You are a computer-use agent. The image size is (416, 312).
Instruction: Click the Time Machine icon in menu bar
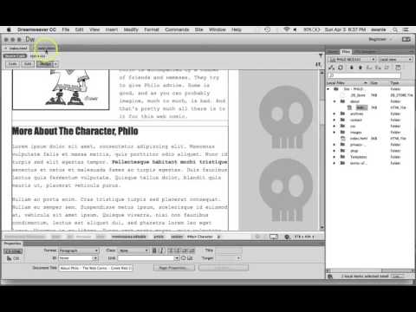(x=268, y=29)
